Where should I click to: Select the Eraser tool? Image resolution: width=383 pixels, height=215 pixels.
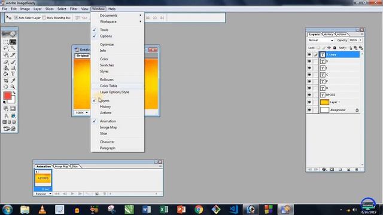click(6, 62)
